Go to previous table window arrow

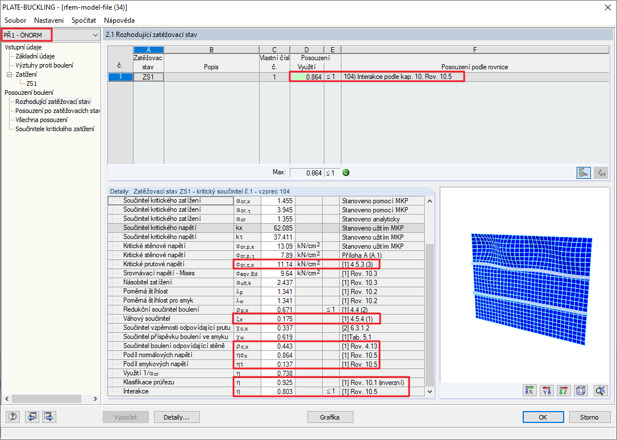tap(32, 417)
